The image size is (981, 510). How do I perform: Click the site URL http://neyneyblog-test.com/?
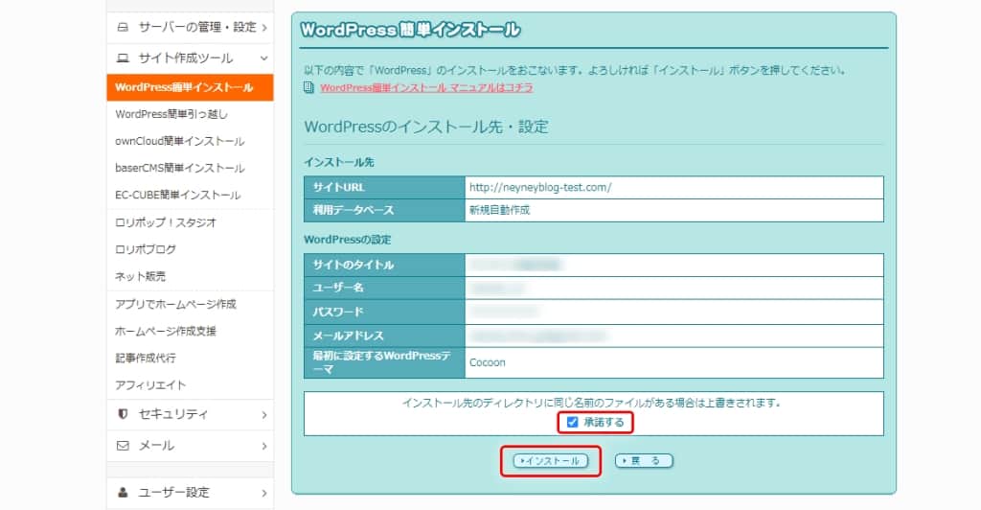[540, 187]
